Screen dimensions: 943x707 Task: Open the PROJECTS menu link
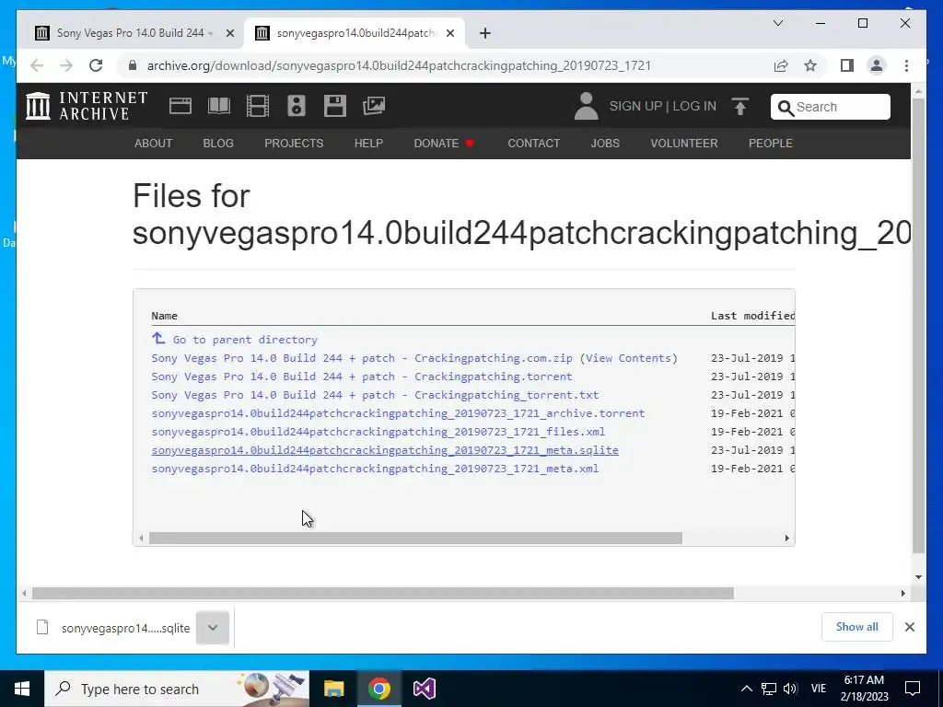click(294, 143)
